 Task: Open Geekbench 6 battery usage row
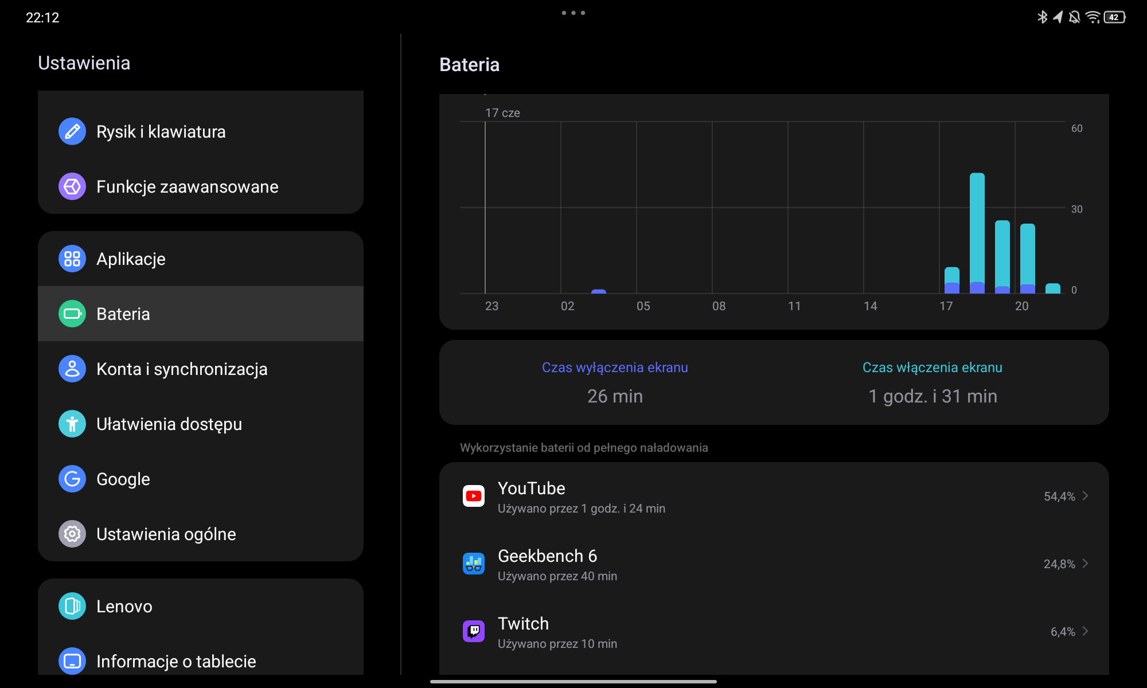tap(774, 564)
